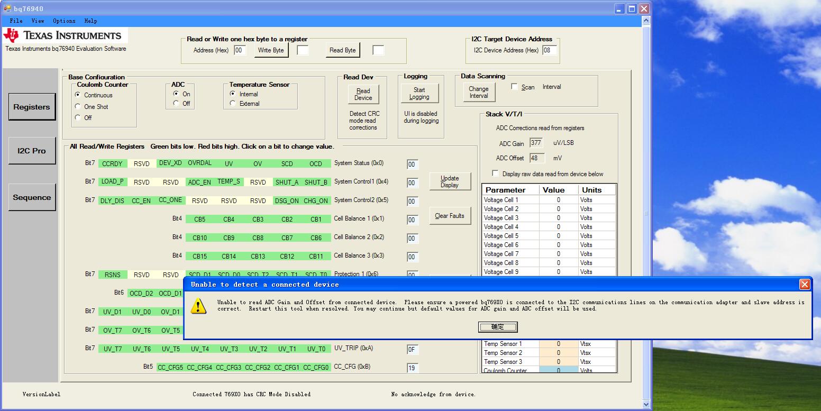Toggle the RSNS protection bit

click(x=112, y=275)
